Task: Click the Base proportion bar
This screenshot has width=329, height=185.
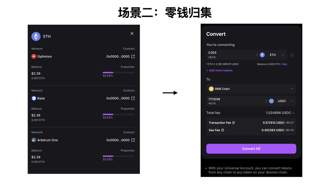Action: (x=118, y=114)
